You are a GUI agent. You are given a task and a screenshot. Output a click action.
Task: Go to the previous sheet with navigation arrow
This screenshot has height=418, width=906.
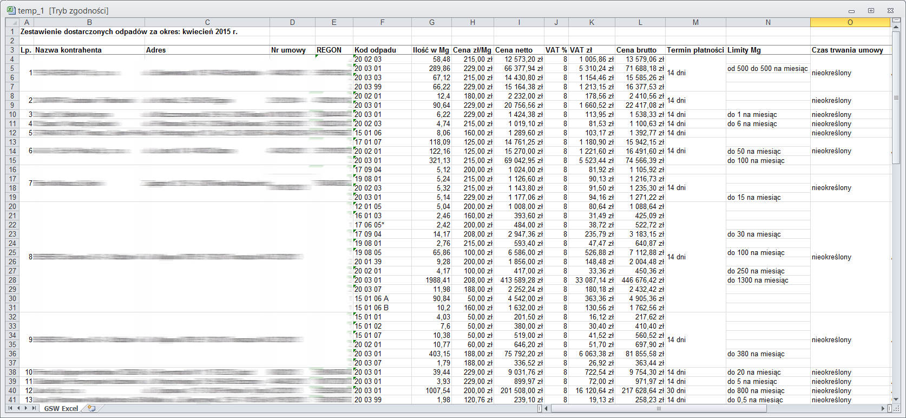pyautogui.click(x=18, y=408)
